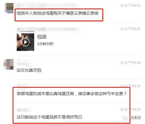Select message about 横县云表镇云表街
Screen dimensions: 145x124
click(x=58, y=13)
